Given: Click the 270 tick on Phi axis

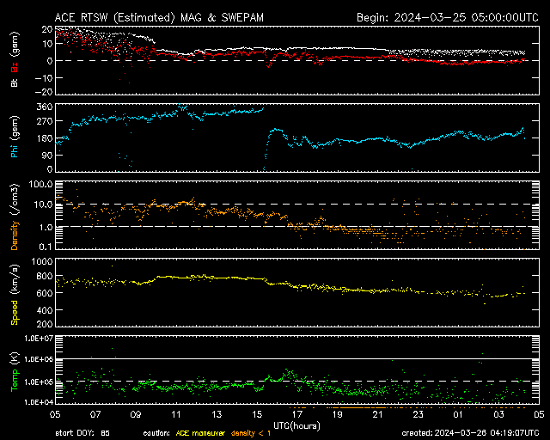Looking at the screenshot, I should click(x=44, y=121).
